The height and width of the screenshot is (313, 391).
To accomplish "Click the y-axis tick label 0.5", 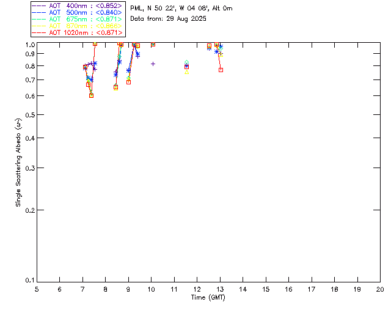I will [30, 115].
